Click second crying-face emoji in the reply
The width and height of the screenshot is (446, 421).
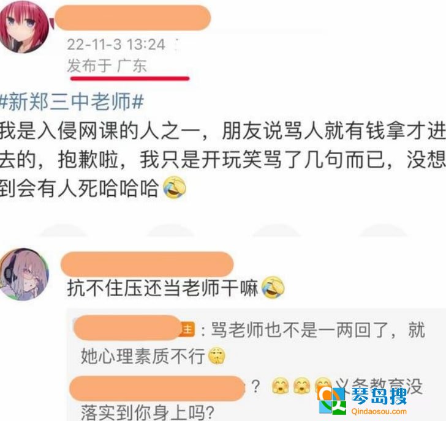(301, 386)
